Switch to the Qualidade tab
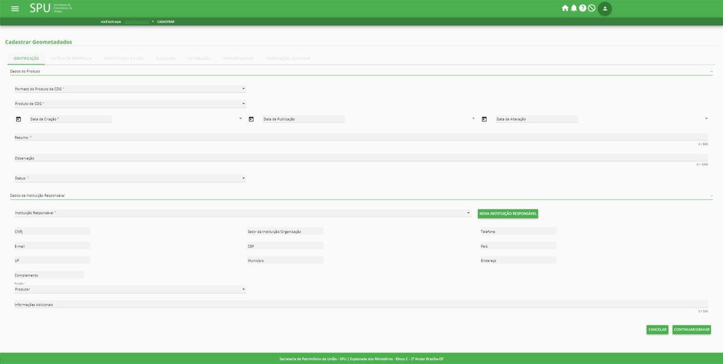Viewport: 723px width, 364px height. coord(165,58)
